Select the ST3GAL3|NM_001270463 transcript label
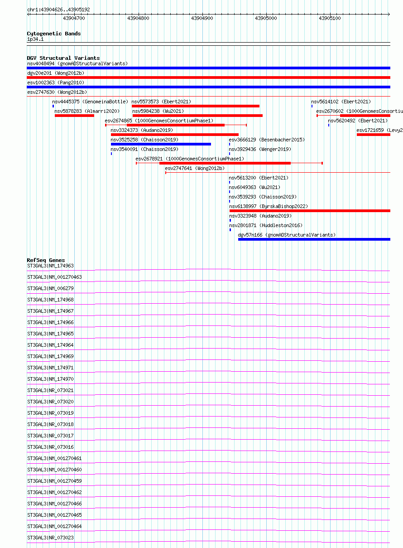 54,277
